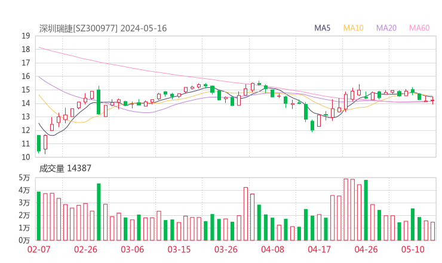Click the 12 price axis label
The height and width of the screenshot is (263, 442).
tap(26, 130)
